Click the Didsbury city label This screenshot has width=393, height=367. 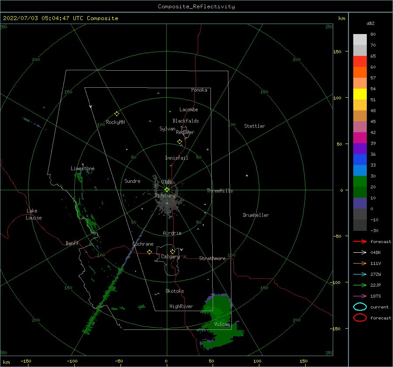click(165, 196)
